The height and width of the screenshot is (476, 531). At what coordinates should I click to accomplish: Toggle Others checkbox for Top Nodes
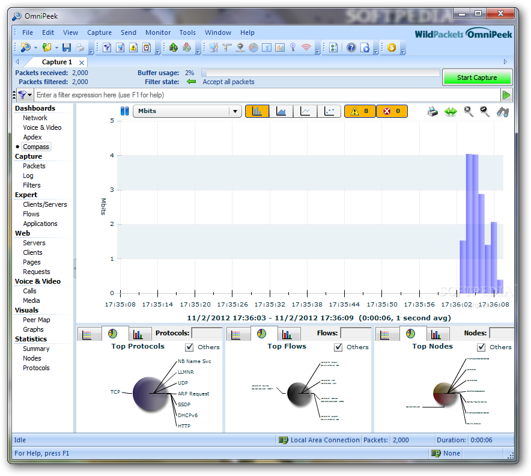[481, 347]
